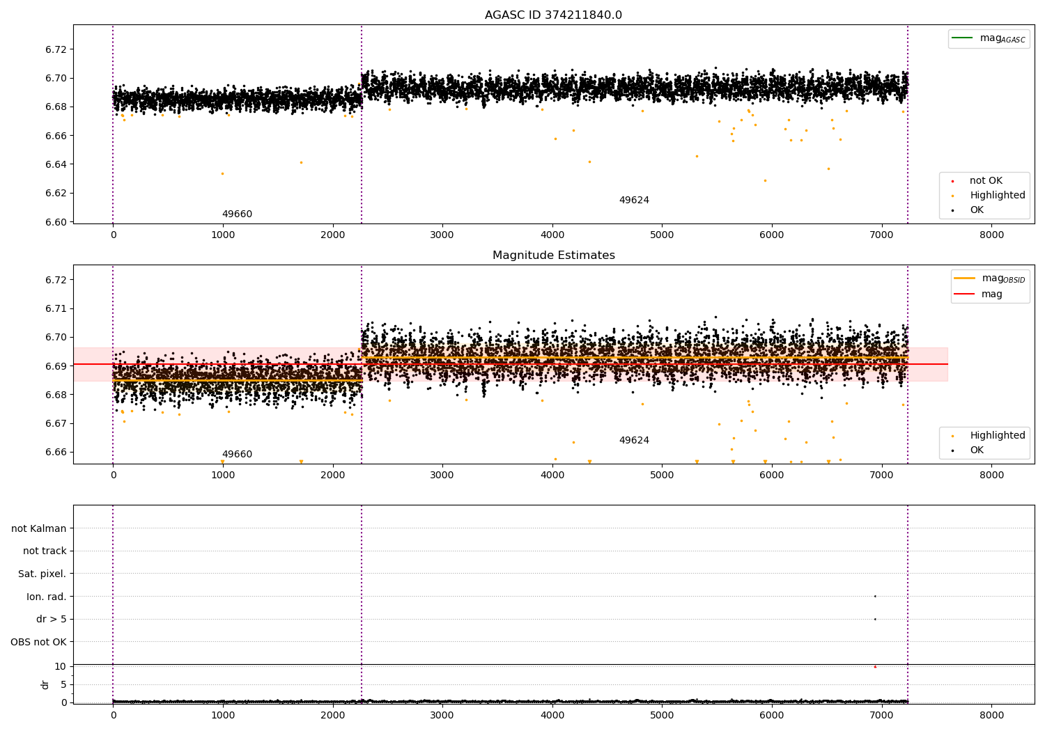
Task: Click the 'OBS not OK' axis label
Action: pos(39,642)
